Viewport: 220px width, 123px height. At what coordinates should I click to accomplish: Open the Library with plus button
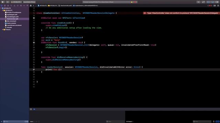click(x=198, y=2)
